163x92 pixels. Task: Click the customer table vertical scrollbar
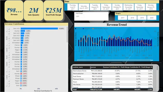pyautogui.click(x=157, y=68)
